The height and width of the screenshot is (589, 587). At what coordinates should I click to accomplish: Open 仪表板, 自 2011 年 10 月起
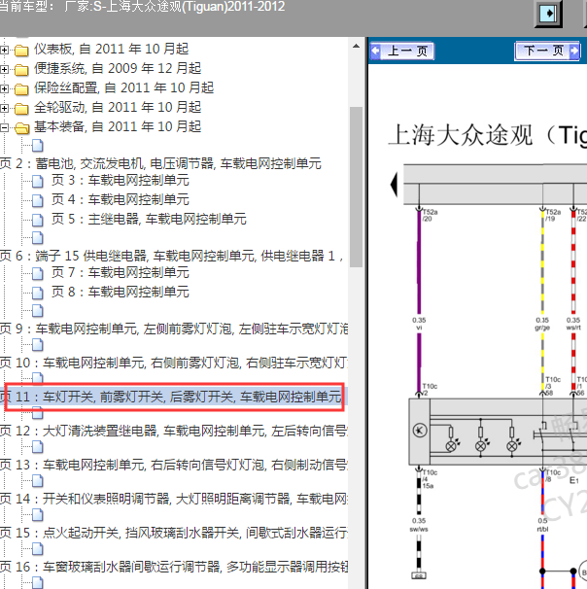tap(111, 50)
